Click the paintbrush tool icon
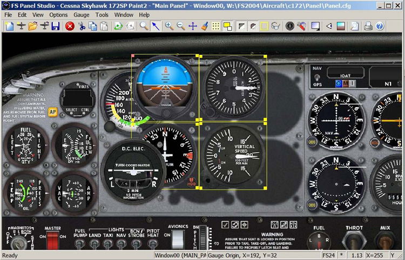 coord(205,26)
